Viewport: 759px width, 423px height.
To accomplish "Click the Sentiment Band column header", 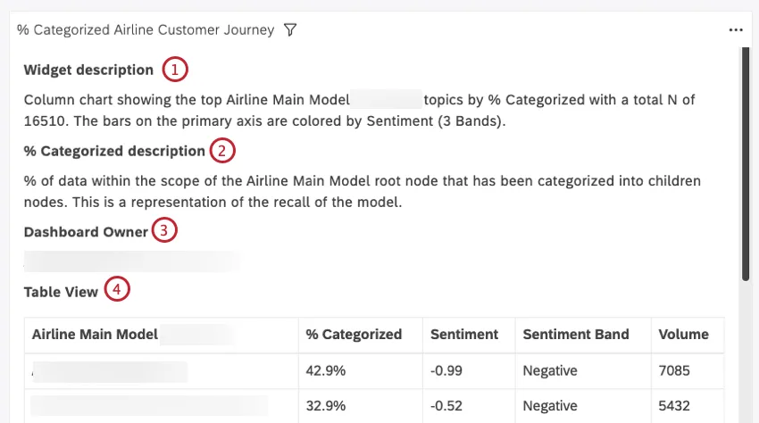I will [576, 335].
